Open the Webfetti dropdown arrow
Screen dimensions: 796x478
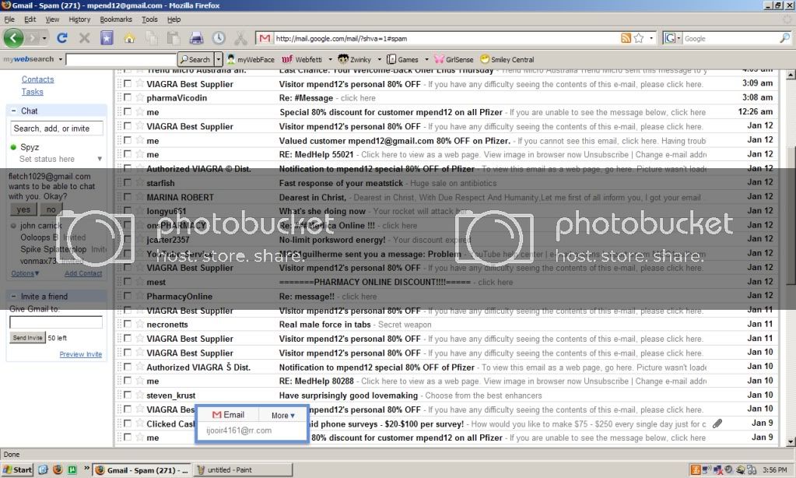(330, 59)
